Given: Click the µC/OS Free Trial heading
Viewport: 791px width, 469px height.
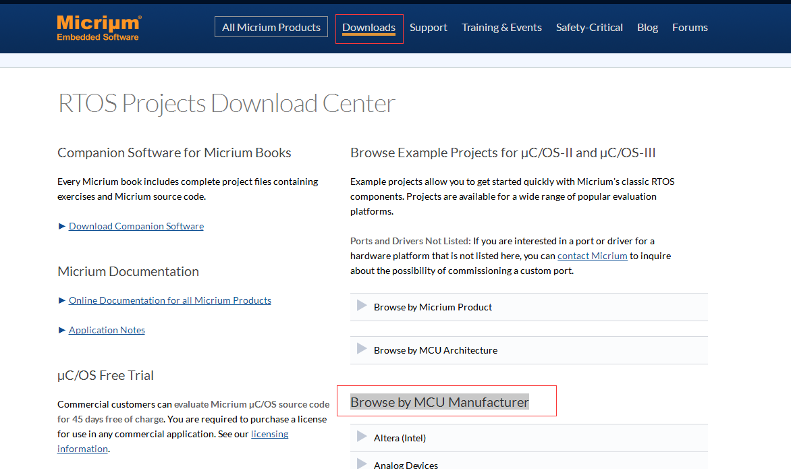Looking at the screenshot, I should pos(105,376).
